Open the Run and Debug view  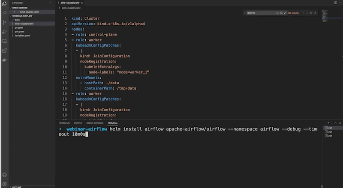(x=4, y=32)
